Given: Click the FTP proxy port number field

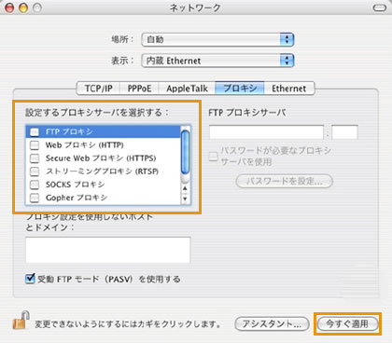Looking at the screenshot, I should click(344, 132).
